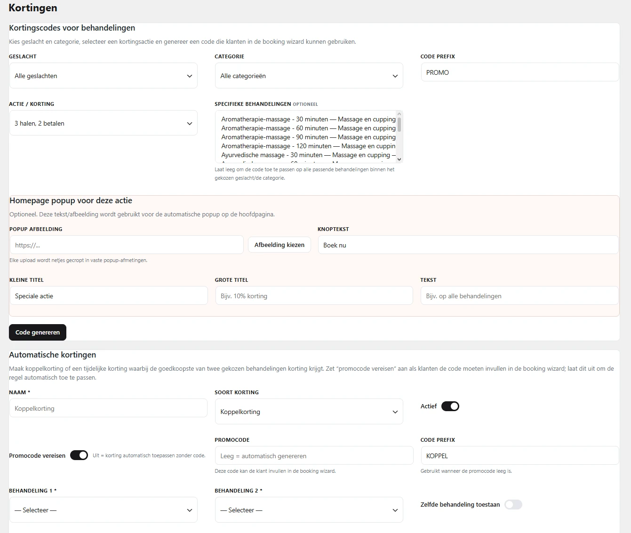Disable the Actief toggle
631x533 pixels.
[x=450, y=406]
